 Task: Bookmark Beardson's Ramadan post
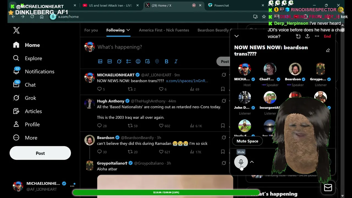[x=223, y=152]
